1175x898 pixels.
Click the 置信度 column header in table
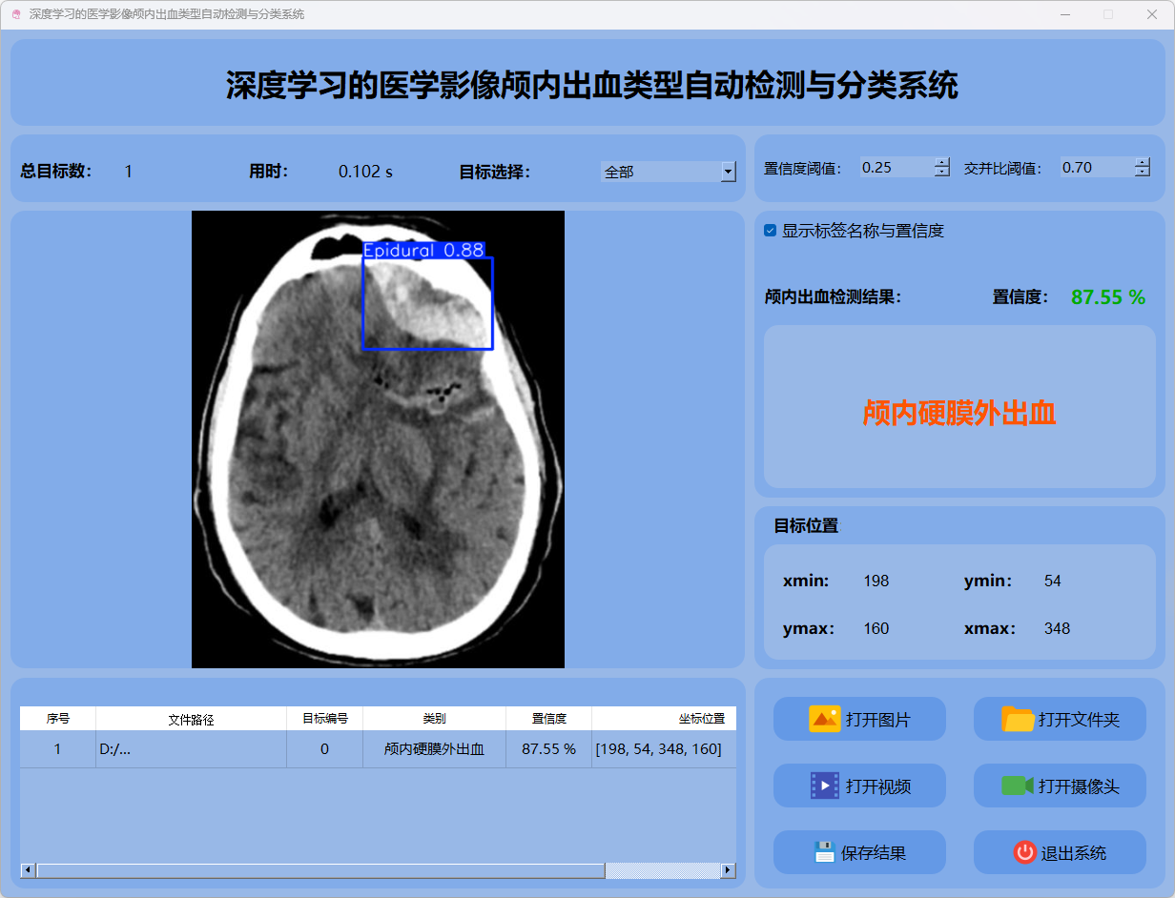click(x=549, y=719)
